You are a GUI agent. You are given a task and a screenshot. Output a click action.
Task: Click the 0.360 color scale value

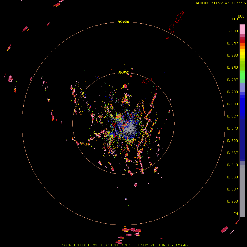[x=232, y=177]
